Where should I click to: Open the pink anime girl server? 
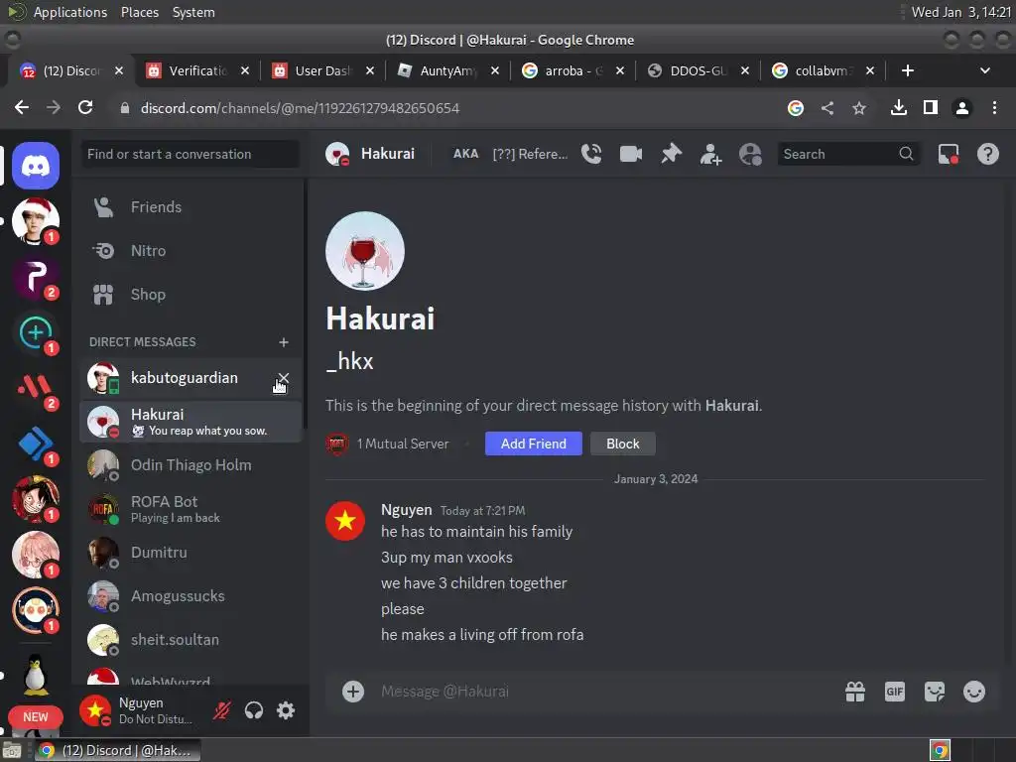36,555
